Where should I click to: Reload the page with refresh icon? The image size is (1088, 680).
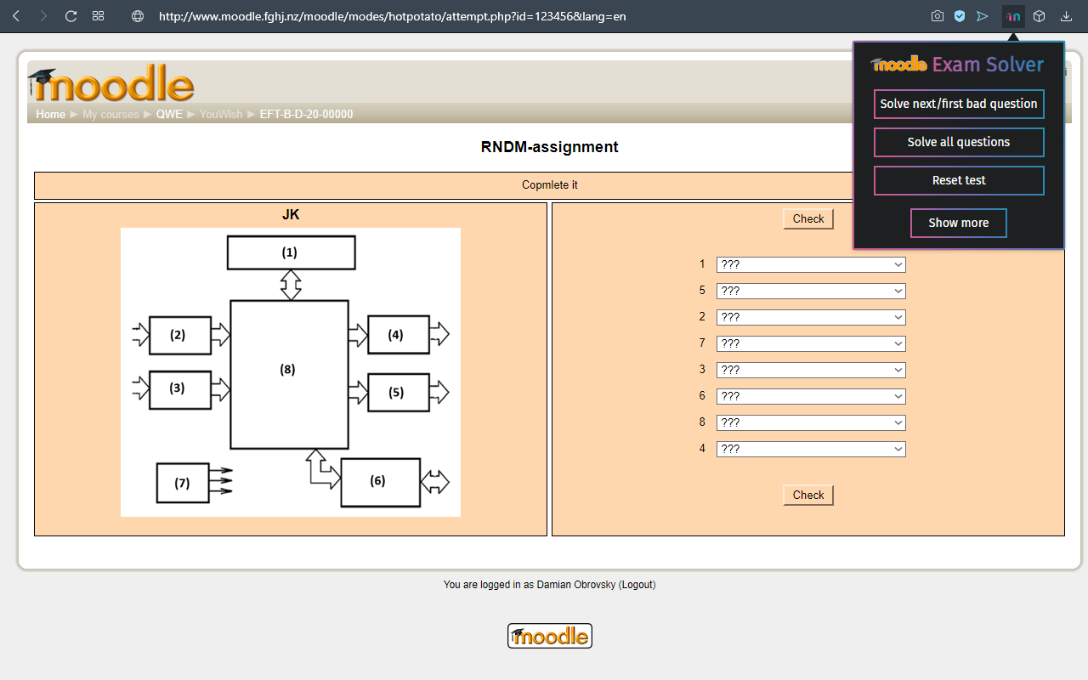[x=71, y=16]
